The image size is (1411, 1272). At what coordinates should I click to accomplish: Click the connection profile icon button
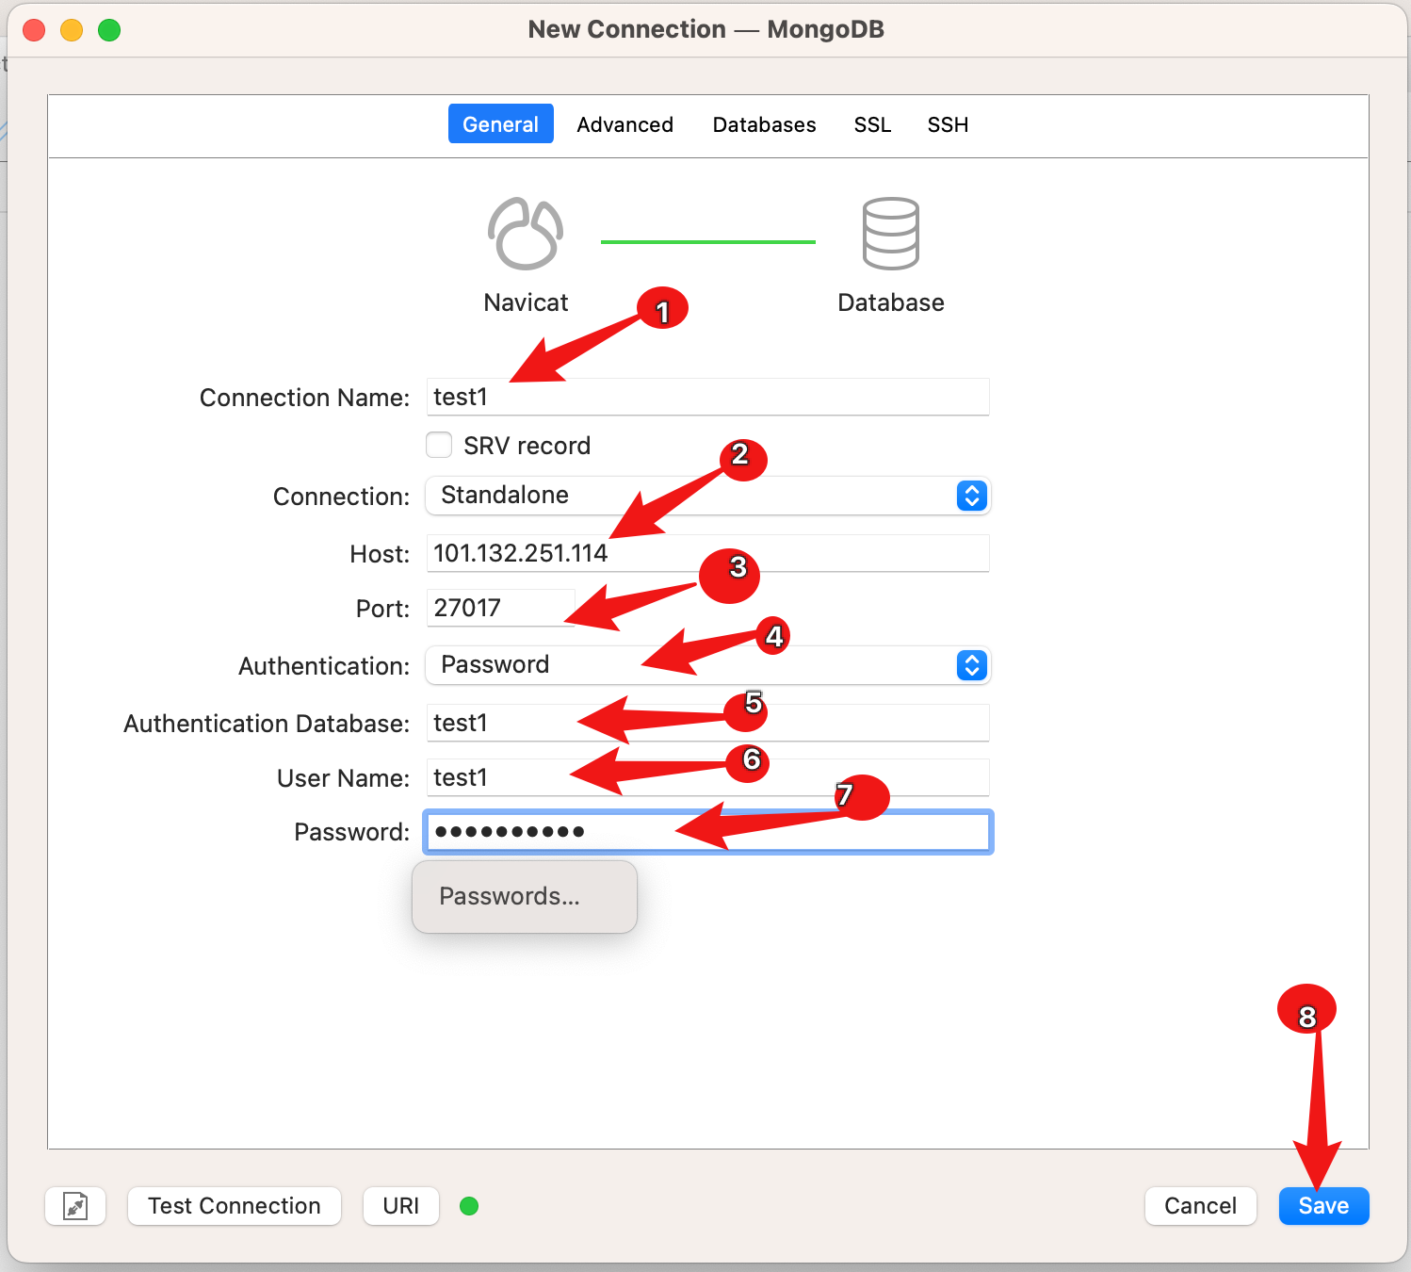point(75,1206)
